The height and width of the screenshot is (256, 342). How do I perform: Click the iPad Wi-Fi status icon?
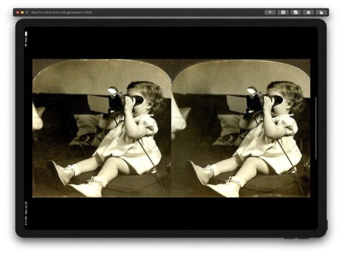(x=26, y=45)
